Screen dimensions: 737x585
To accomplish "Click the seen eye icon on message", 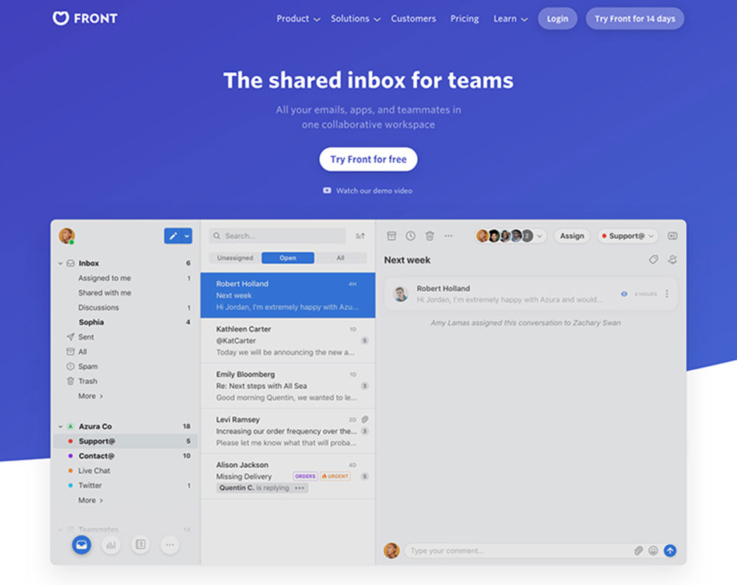I will 624,294.
